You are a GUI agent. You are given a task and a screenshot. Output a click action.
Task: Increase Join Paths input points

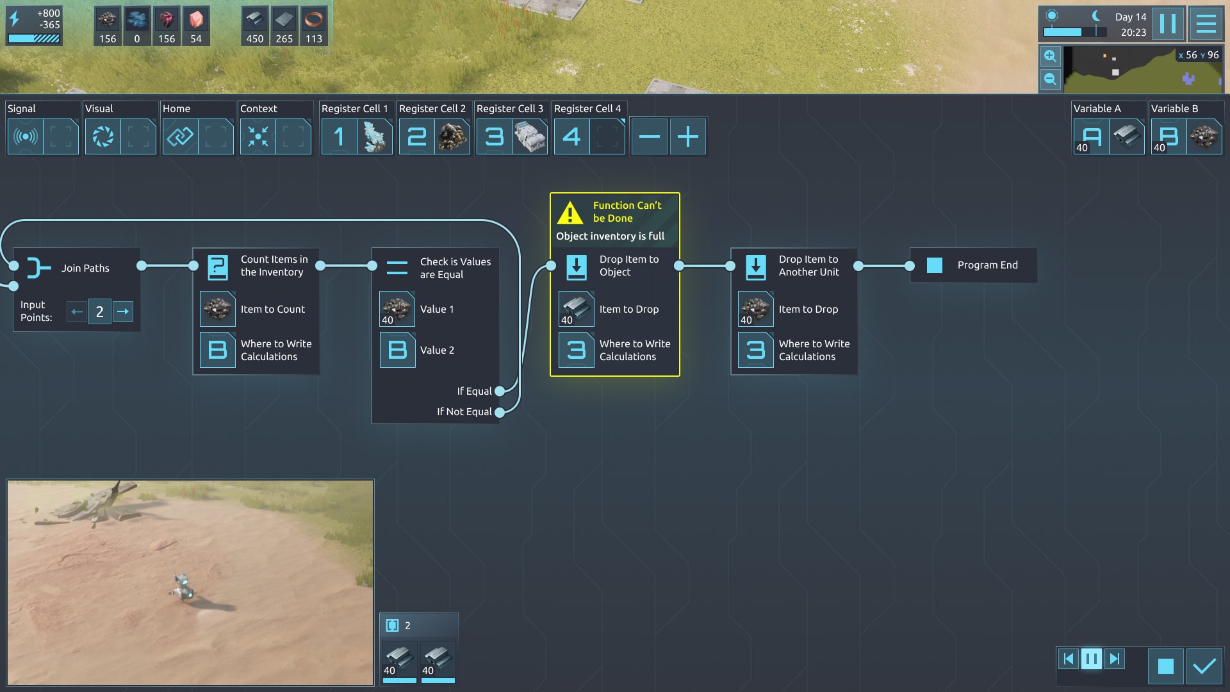(x=123, y=312)
